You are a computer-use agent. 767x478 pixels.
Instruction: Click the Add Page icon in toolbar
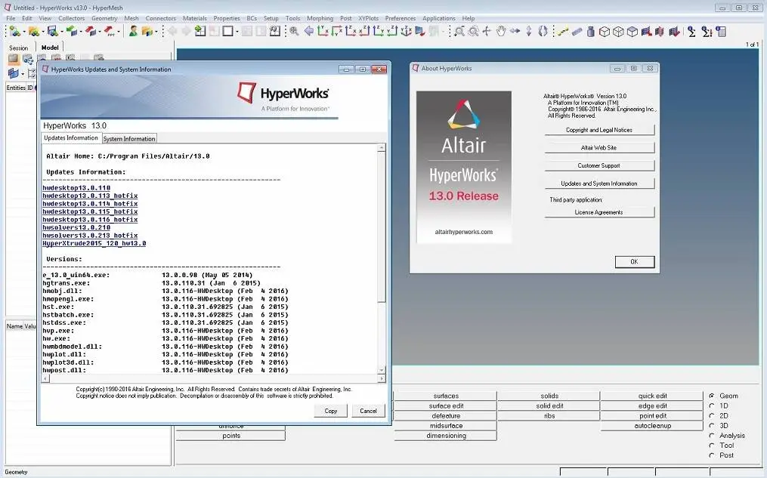(x=200, y=31)
